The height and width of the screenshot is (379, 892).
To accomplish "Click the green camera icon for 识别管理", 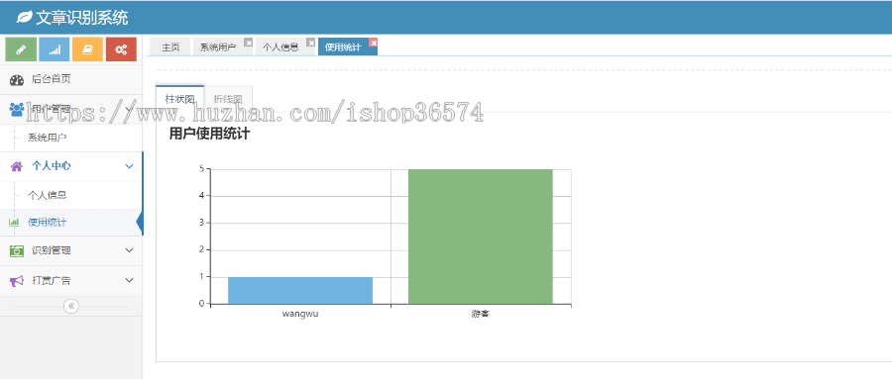I will pos(17,250).
